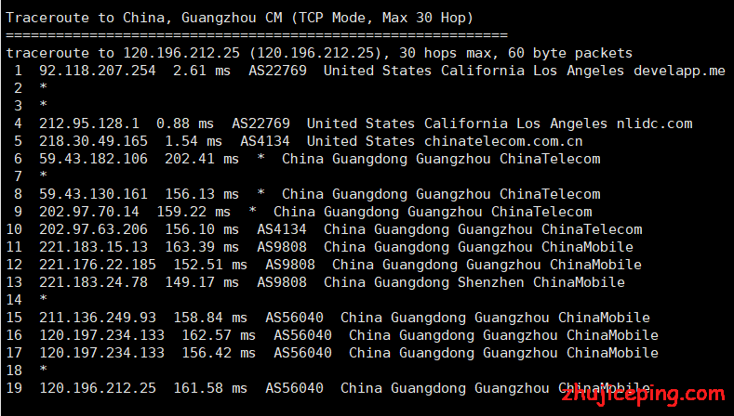Viewport: 734px width, 416px height.
Task: Select IP 221.183.15.13
Action: pyautogui.click(x=93, y=247)
